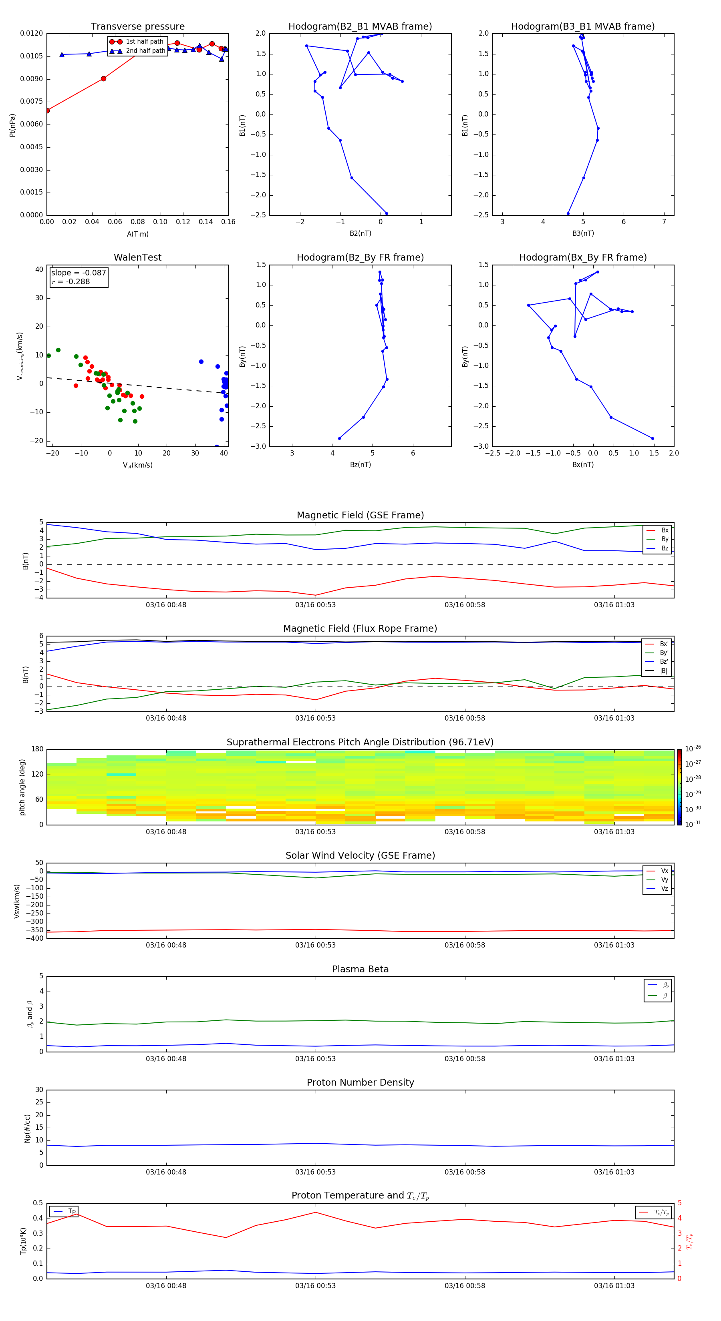The height and width of the screenshot is (1321, 721).
Task: Click the Plasma Beta title
Action: pos(360,969)
